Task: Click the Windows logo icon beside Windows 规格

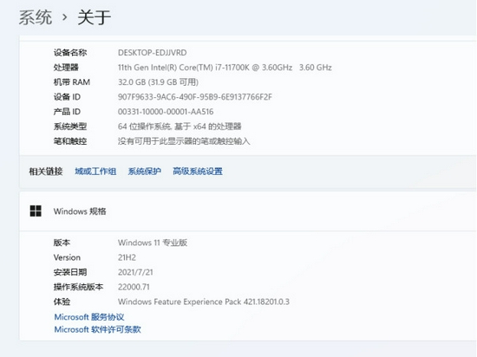Action: (36, 211)
